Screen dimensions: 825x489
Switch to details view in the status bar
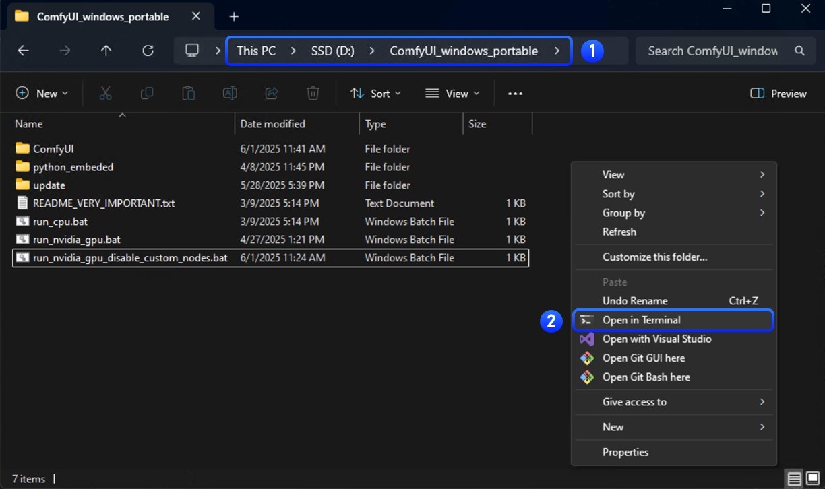coord(793,478)
